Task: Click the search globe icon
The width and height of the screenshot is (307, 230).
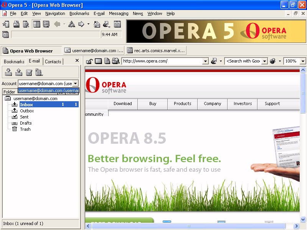Action: 272,61
